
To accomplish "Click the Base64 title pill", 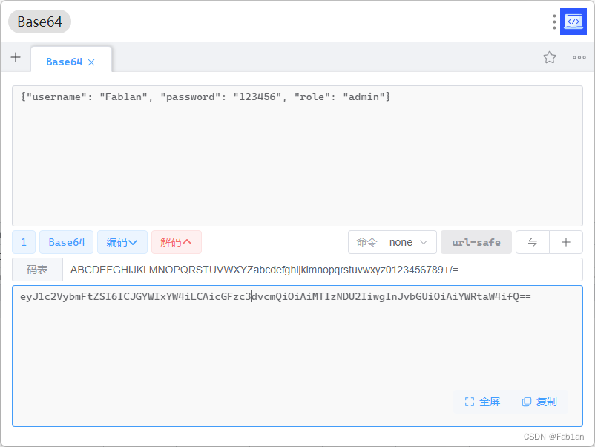I will click(x=39, y=22).
